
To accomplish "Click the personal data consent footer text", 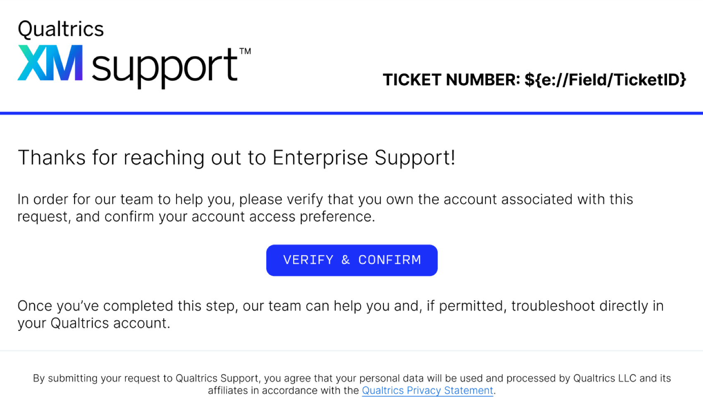I will pos(351,383).
